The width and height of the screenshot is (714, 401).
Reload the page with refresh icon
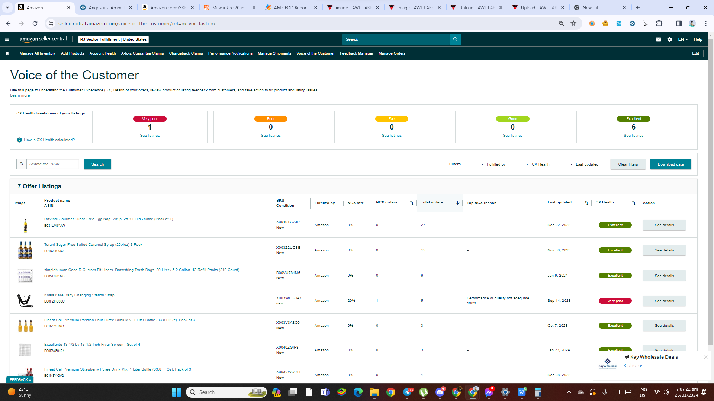[35, 23]
